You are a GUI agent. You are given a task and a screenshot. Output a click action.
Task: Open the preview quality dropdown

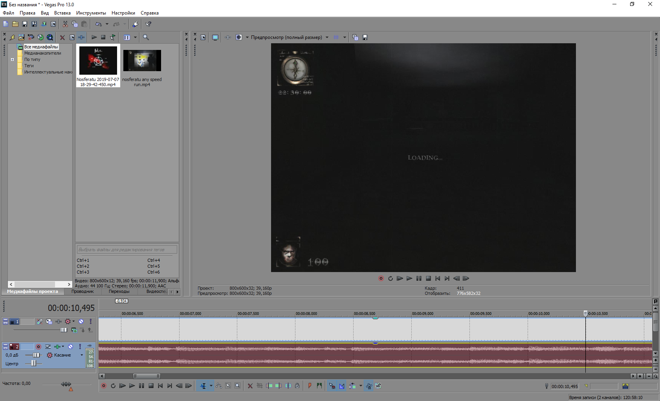pyautogui.click(x=327, y=37)
